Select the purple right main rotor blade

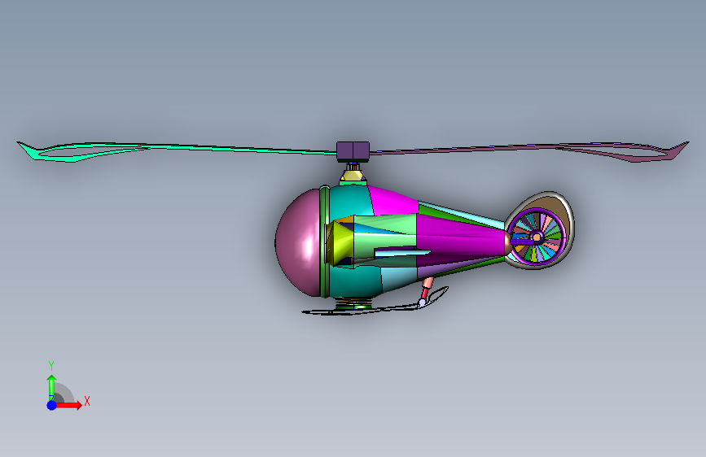[529, 150]
